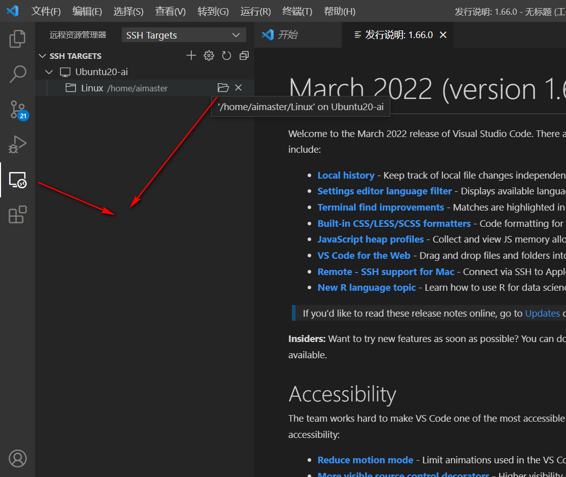Click the Ubuntu20-ai monitor icon
Image resolution: width=566 pixels, height=477 pixels.
click(65, 72)
